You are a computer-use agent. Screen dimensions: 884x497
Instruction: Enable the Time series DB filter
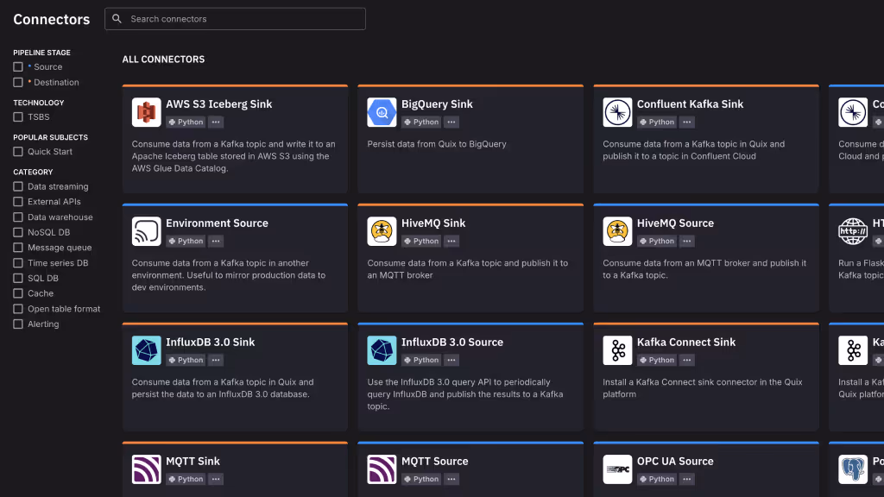click(x=18, y=263)
